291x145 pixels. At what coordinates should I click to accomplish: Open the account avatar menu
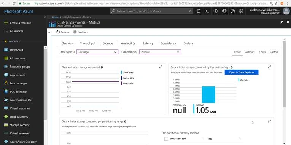[286, 11]
